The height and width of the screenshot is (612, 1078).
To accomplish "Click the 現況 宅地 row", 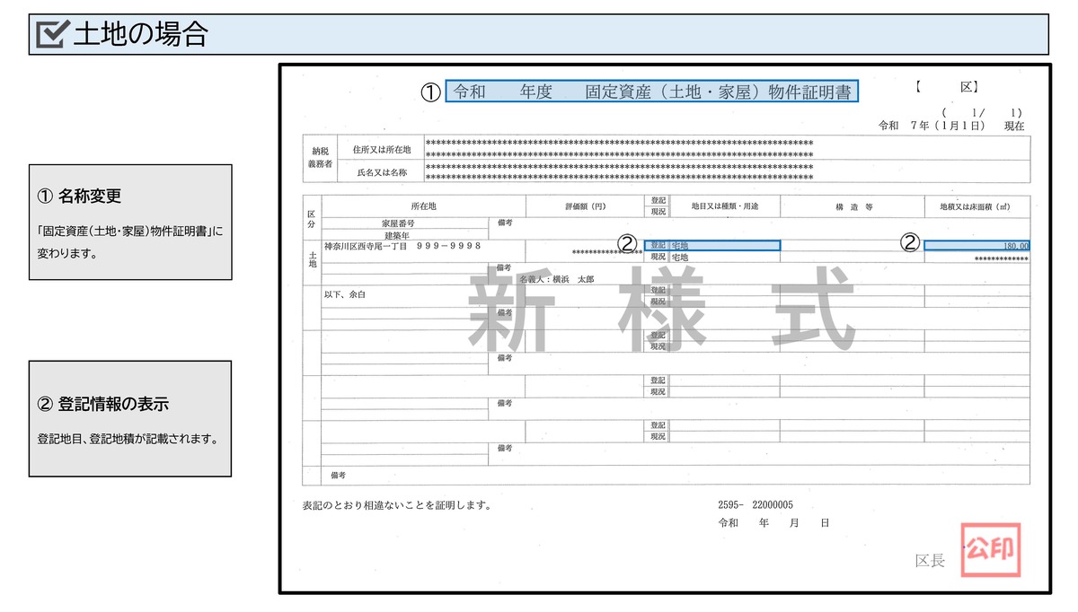I will 712,258.
